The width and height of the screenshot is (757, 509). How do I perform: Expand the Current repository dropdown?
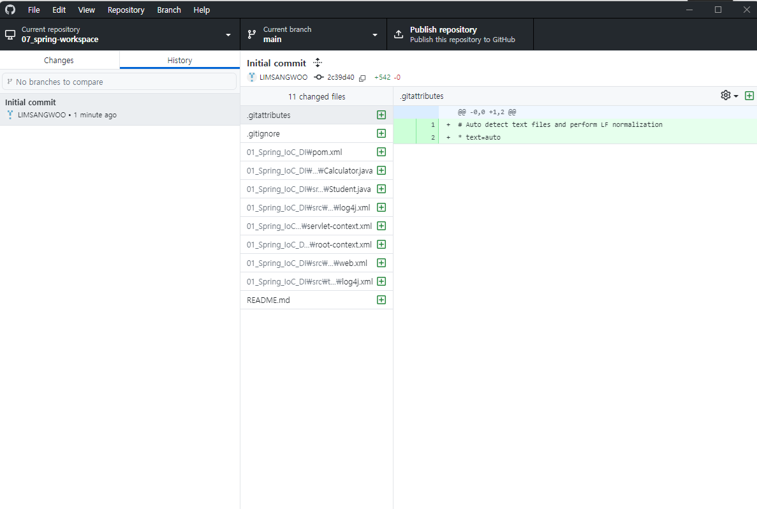pos(120,34)
